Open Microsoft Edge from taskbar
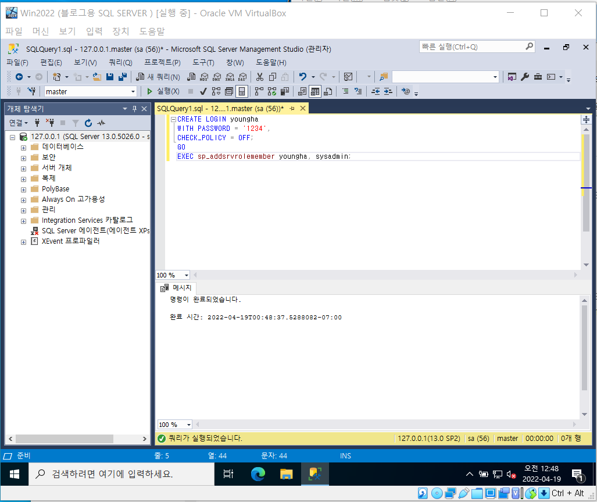This screenshot has width=597, height=502. [258, 474]
